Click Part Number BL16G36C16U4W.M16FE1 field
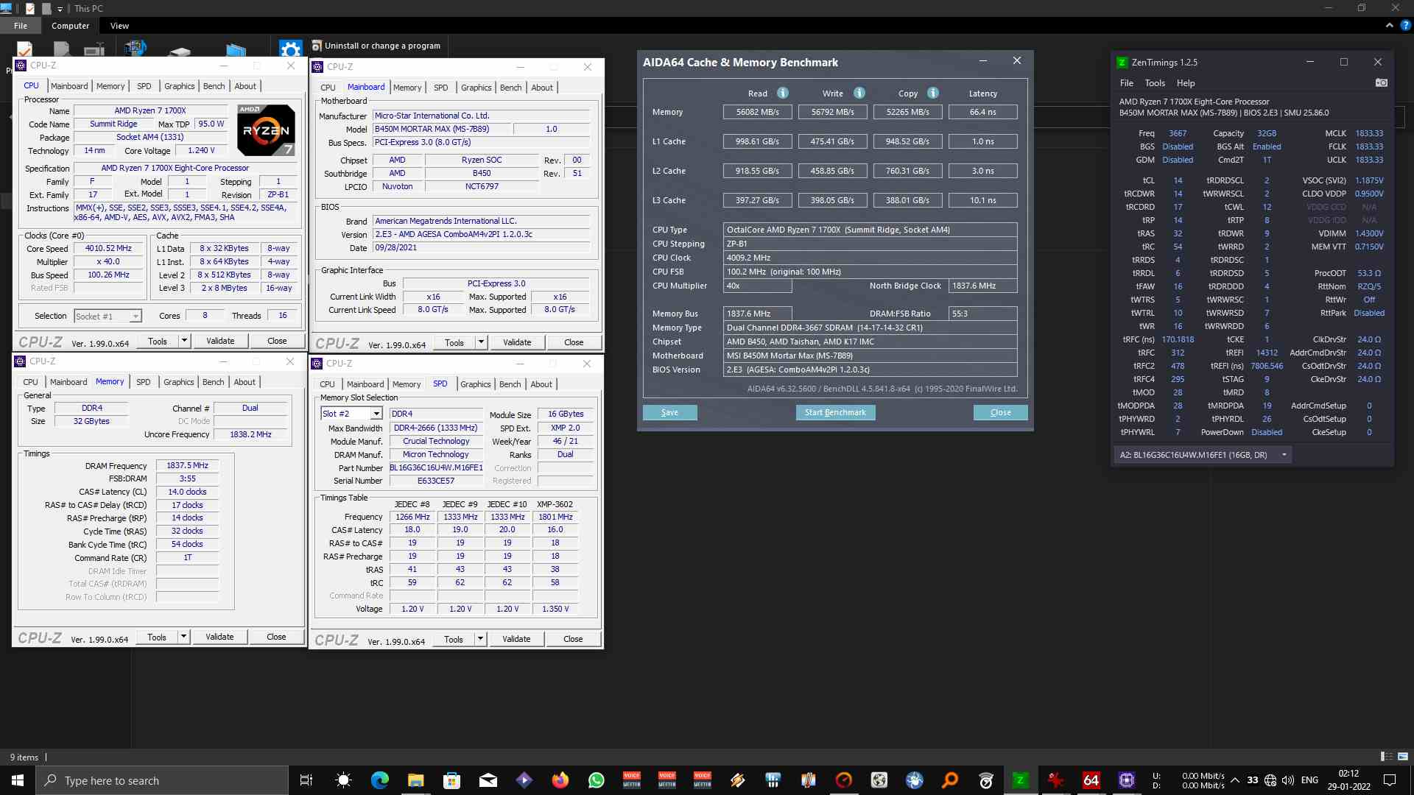Screen dimensions: 1414x795 pyautogui.click(x=436, y=468)
